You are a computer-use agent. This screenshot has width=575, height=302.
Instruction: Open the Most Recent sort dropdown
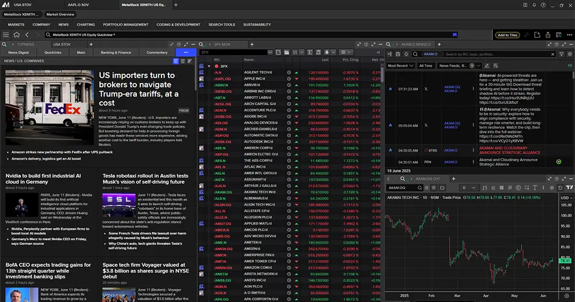[x=400, y=66]
